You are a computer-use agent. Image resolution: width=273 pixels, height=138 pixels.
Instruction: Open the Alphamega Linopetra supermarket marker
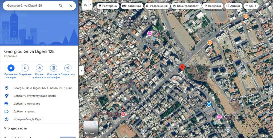click(x=209, y=104)
